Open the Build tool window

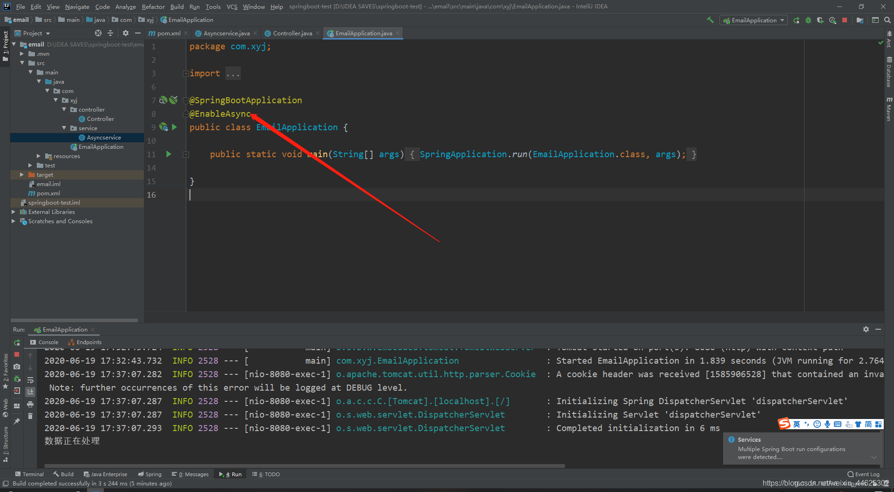[63, 474]
